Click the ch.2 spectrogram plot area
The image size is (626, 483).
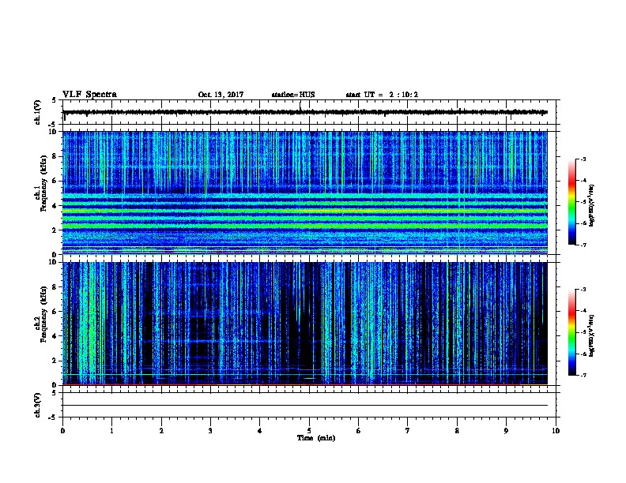[305, 324]
